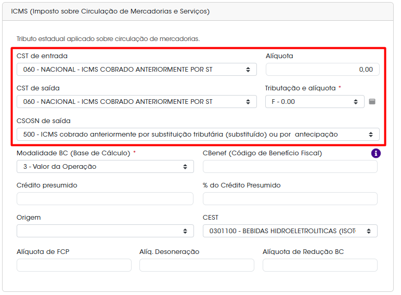
Task: Click the 'Origem' label
Action: click(29, 218)
